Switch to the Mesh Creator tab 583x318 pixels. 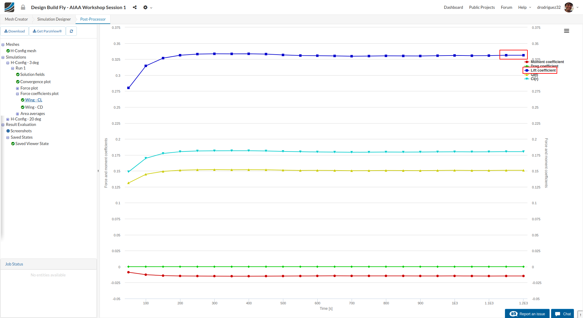click(16, 19)
